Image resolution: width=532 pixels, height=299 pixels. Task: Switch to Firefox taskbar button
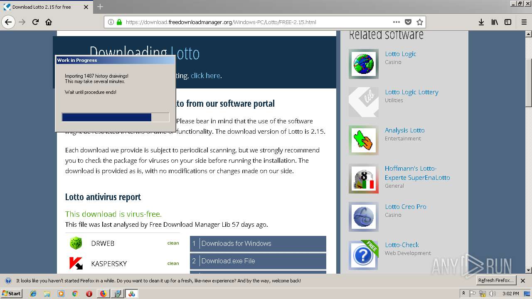103,294
